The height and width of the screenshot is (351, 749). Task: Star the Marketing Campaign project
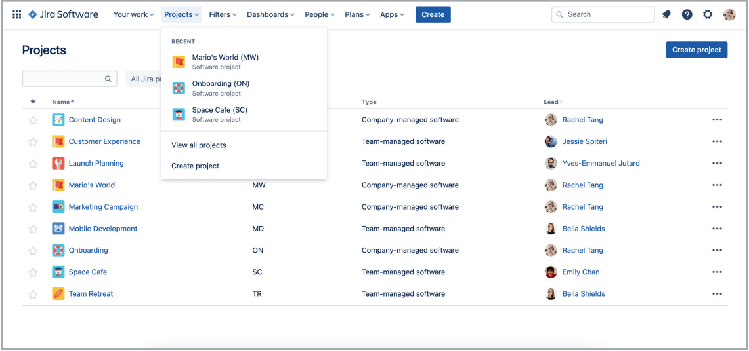pyautogui.click(x=33, y=207)
